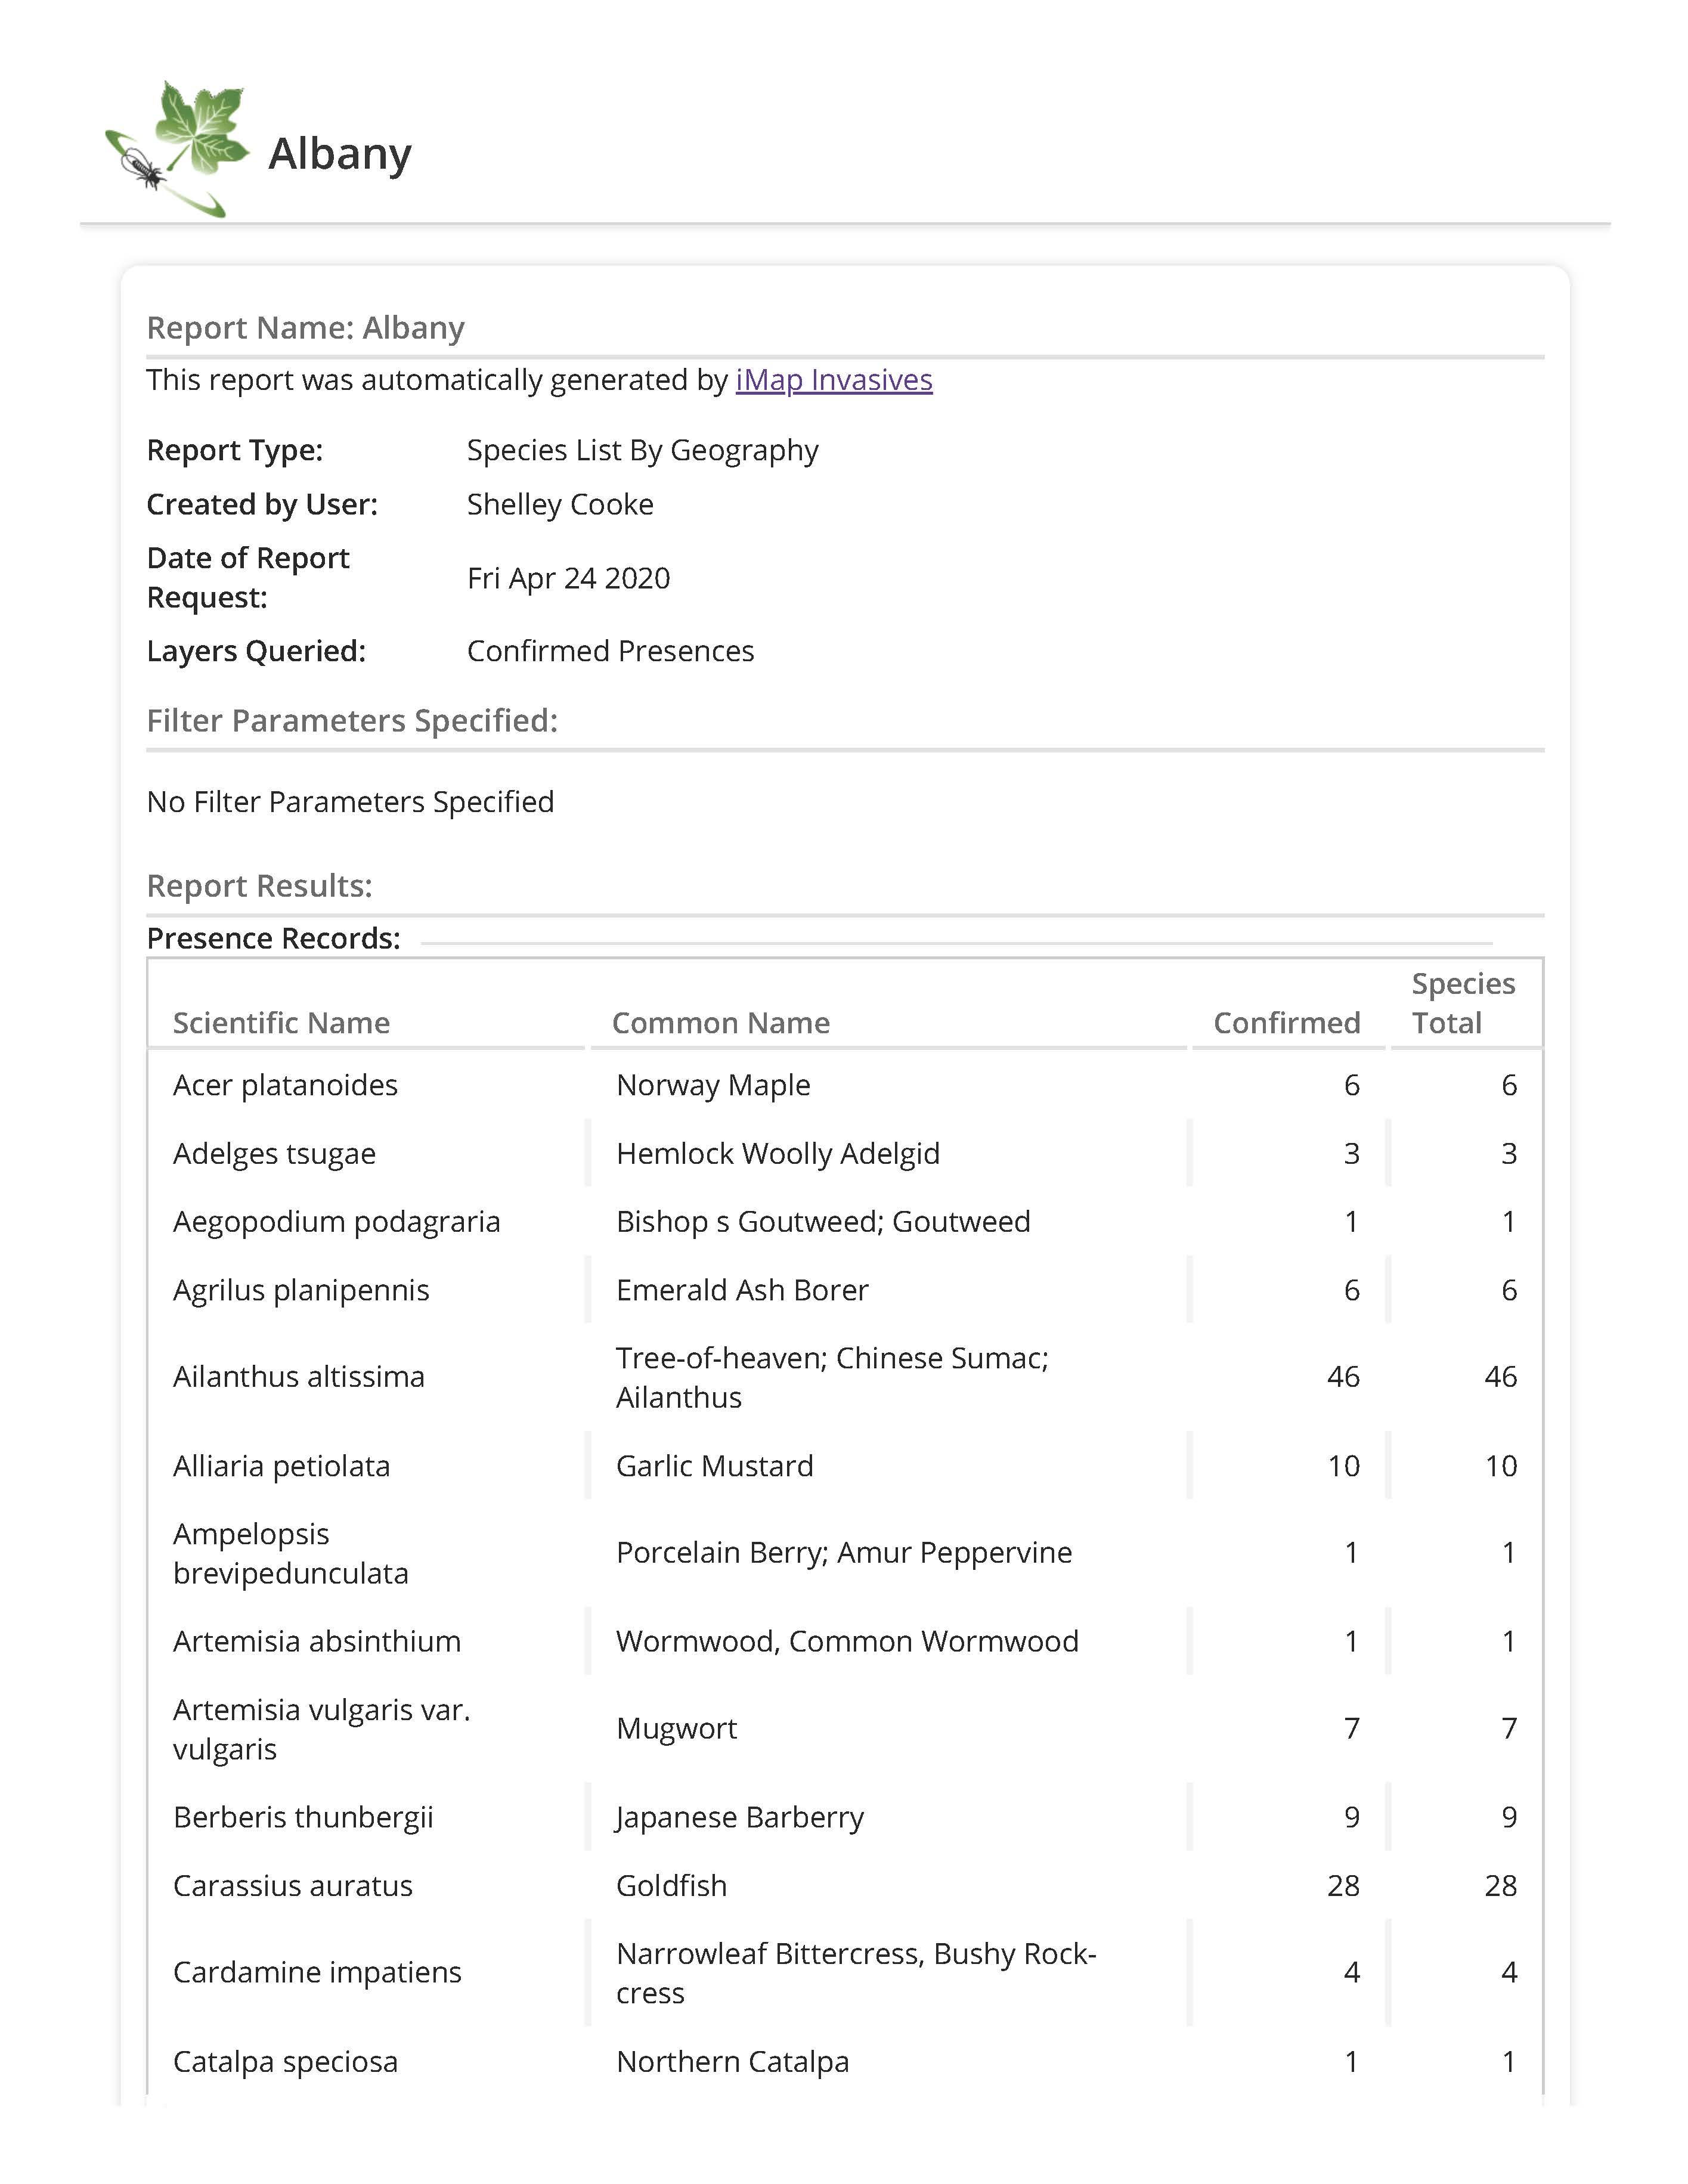1688x2184 pixels.
Task: Click the Common Name column header
Action: click(720, 1022)
